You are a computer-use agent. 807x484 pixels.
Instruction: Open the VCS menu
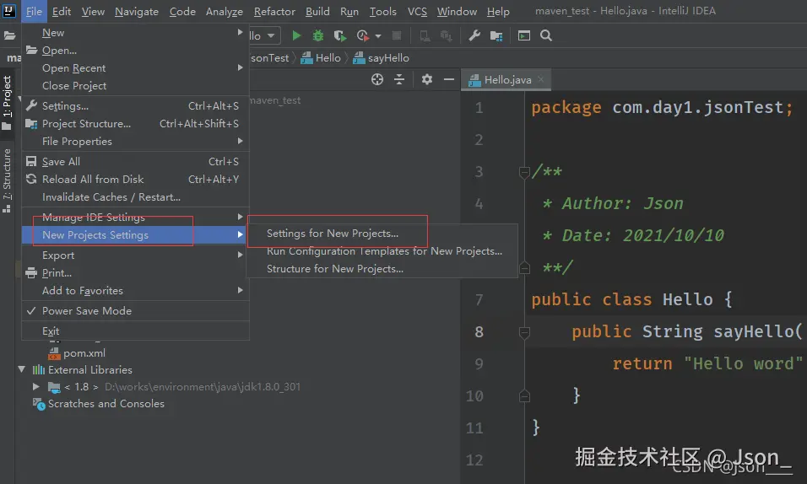coord(417,11)
